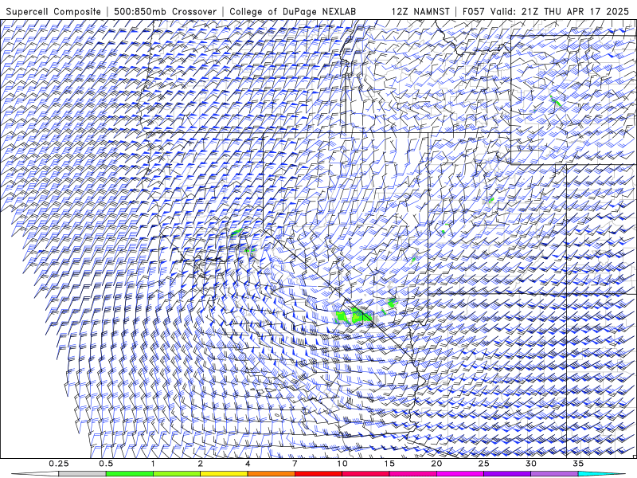This screenshot has width=637, height=478.
Task: Click the orange 4–7 color bar segment
Action: click(x=271, y=474)
